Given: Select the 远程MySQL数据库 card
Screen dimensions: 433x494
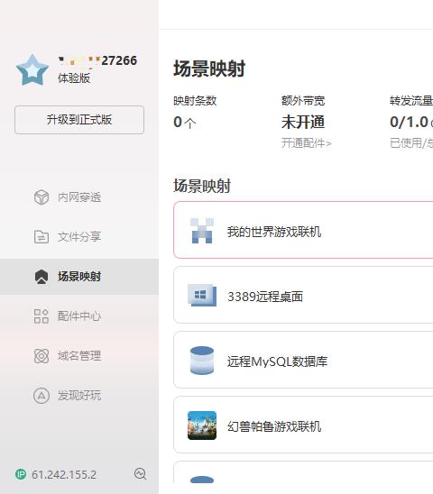Looking at the screenshot, I should click(303, 360).
